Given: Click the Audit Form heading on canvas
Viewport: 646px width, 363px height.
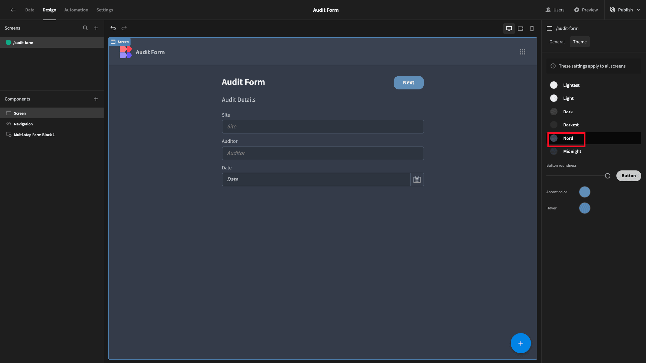Looking at the screenshot, I should [x=243, y=82].
